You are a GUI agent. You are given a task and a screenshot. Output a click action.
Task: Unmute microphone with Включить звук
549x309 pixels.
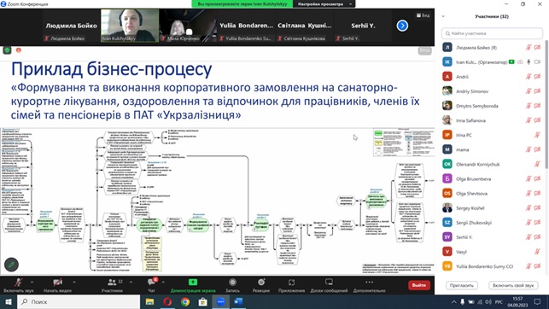19,285
